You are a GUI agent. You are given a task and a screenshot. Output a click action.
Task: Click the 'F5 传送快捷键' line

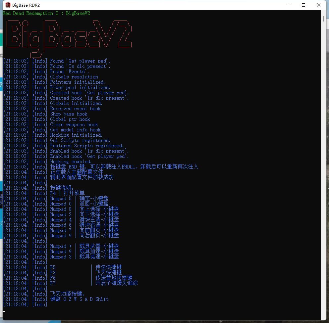[x=63, y=267]
